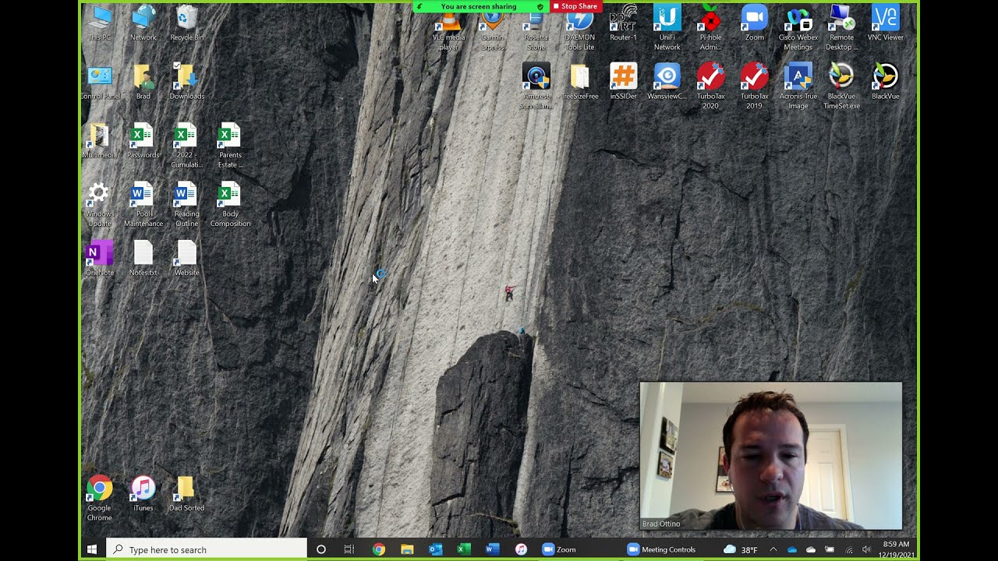Launch the VNC Viewer shortcut

(885, 23)
